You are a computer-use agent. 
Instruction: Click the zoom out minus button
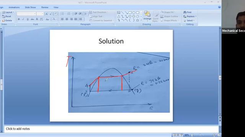(192, 135)
